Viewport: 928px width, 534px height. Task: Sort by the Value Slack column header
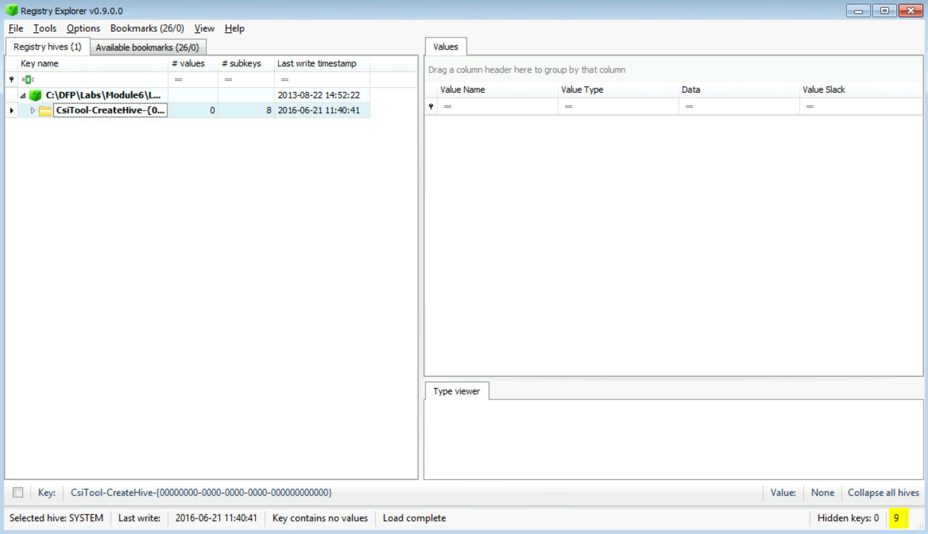[861, 90]
